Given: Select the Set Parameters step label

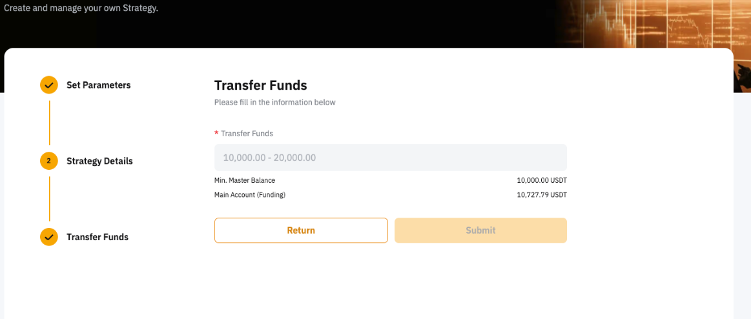Looking at the screenshot, I should (98, 85).
